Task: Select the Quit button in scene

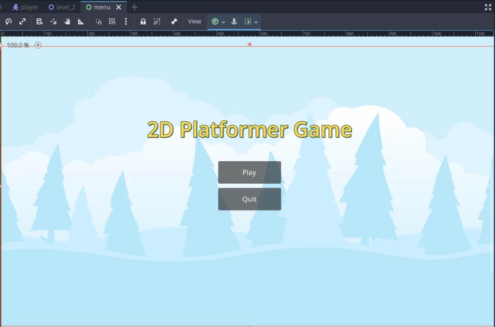Action: [249, 199]
